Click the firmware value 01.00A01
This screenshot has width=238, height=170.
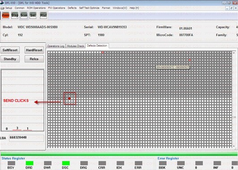pyautogui.click(x=186, y=28)
